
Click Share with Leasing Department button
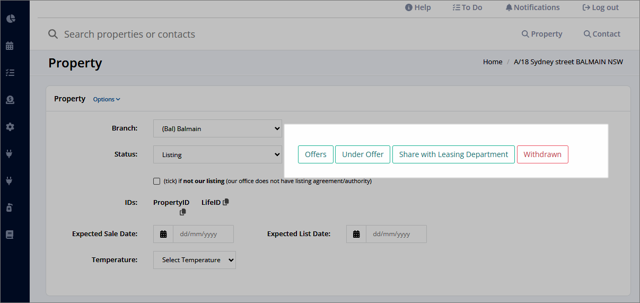click(x=453, y=154)
